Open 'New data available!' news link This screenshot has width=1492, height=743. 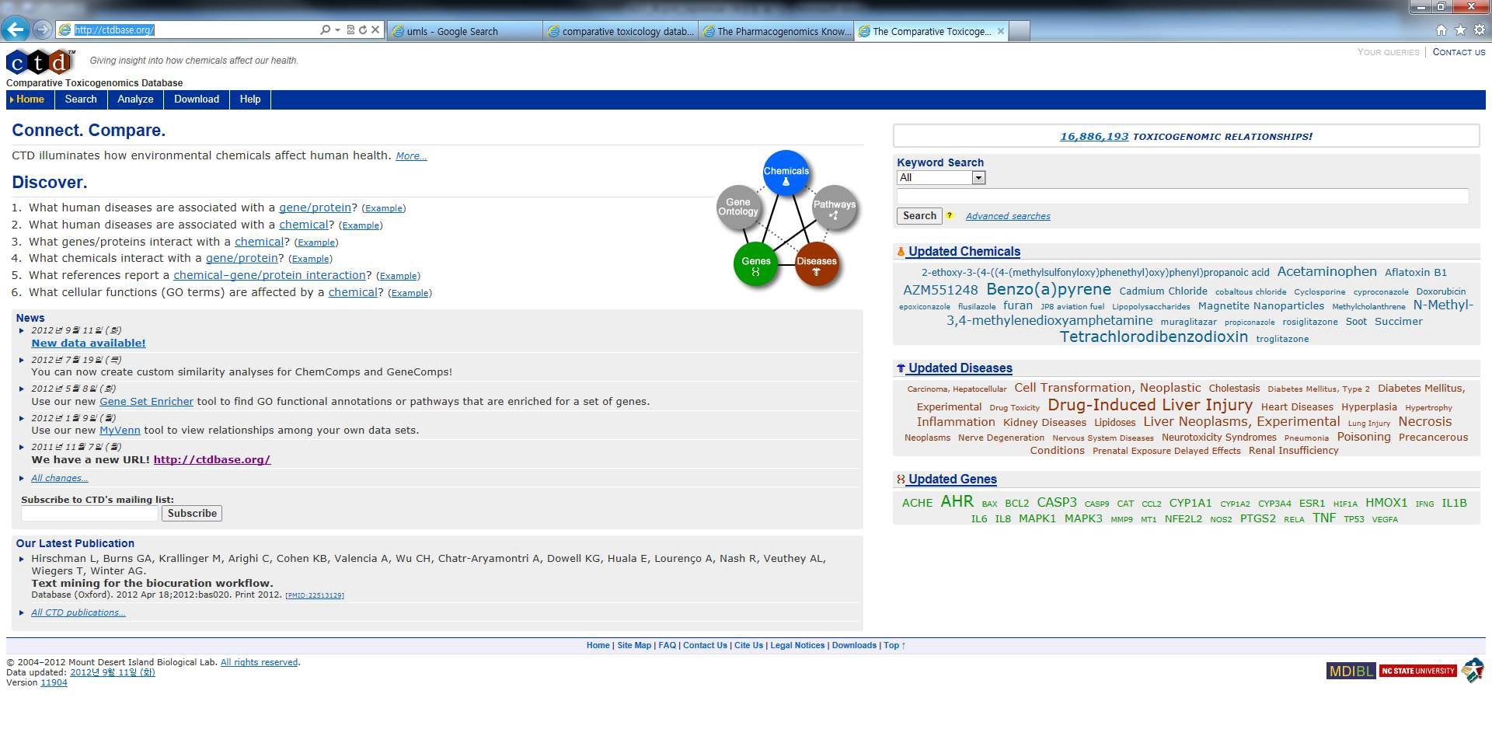tap(89, 343)
